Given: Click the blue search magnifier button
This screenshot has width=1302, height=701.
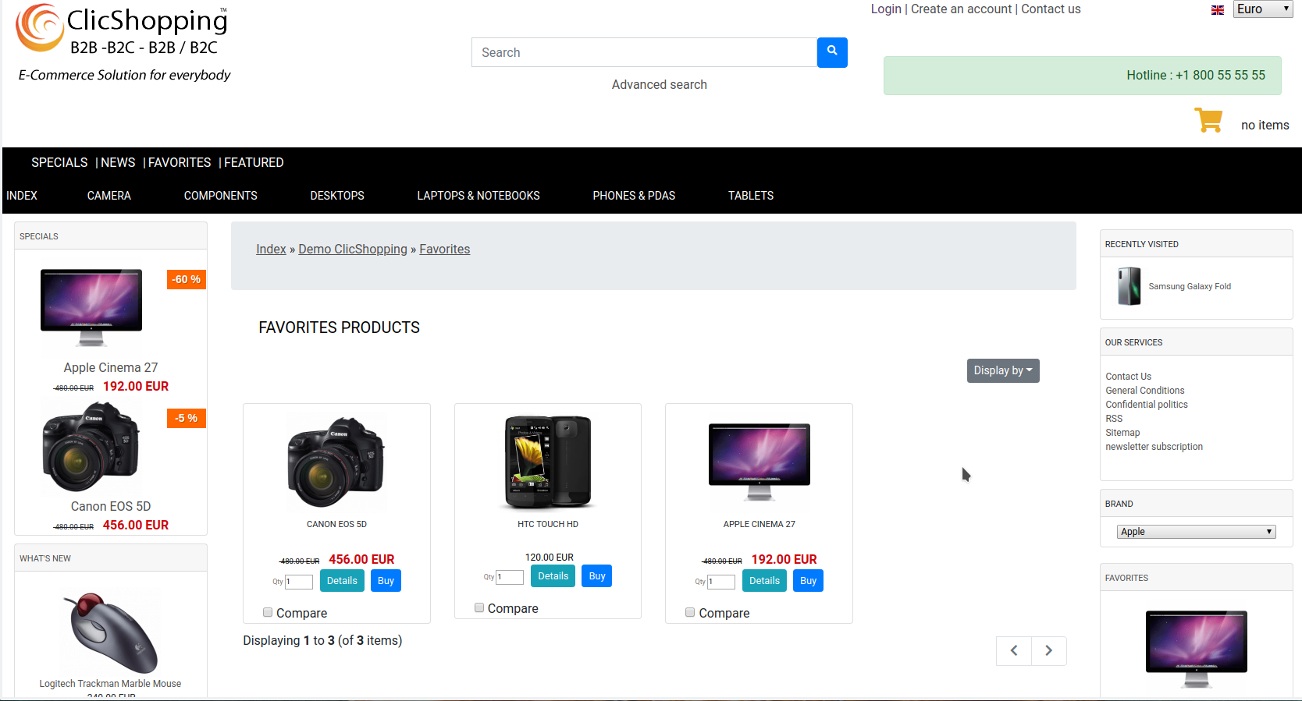Looking at the screenshot, I should coord(832,52).
